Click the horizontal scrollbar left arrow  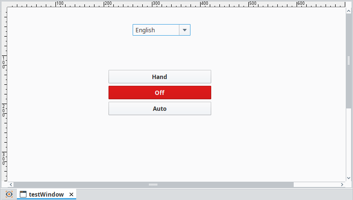[x=11, y=184]
